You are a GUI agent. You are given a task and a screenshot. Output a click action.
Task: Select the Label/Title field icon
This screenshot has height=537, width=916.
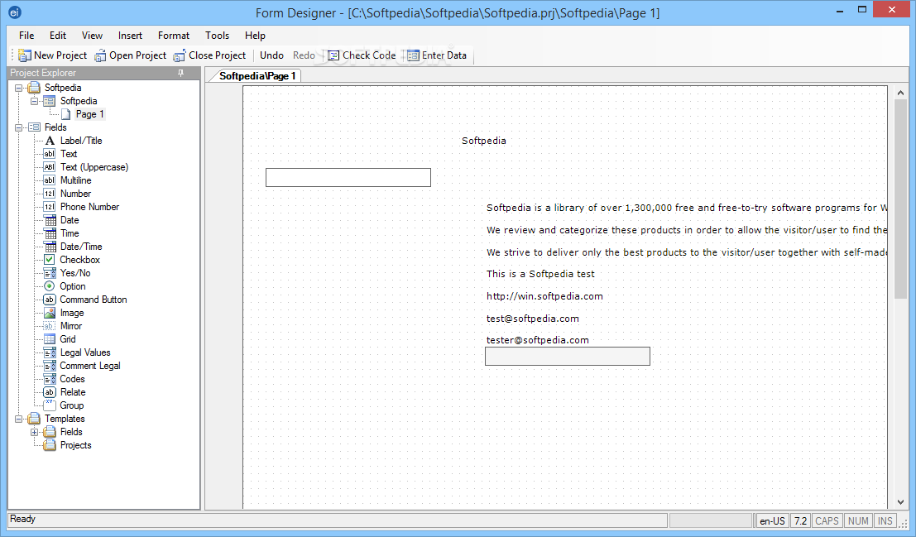(50, 141)
